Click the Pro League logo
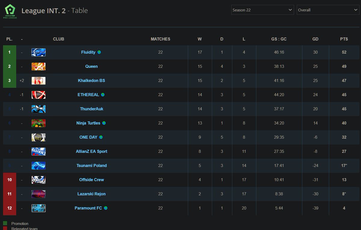 (10, 11)
